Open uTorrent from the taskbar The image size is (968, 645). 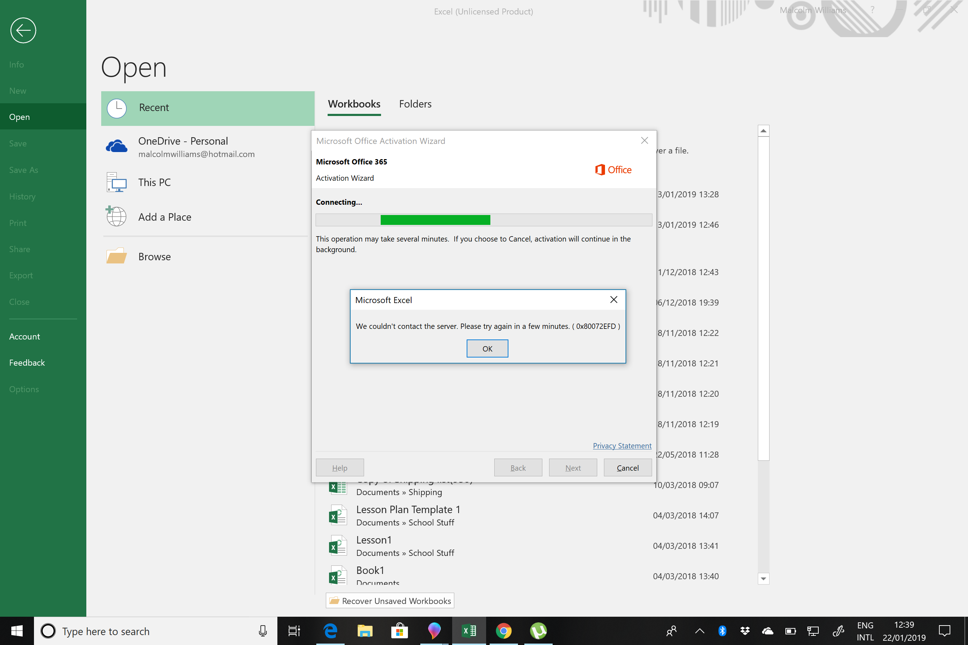click(538, 631)
